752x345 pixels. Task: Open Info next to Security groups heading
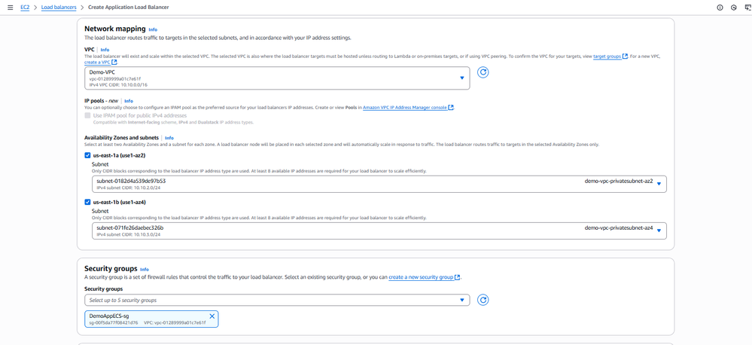[x=145, y=269]
